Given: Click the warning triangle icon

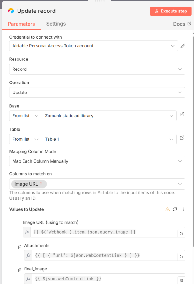Looking at the screenshot, I should click(x=167, y=209).
